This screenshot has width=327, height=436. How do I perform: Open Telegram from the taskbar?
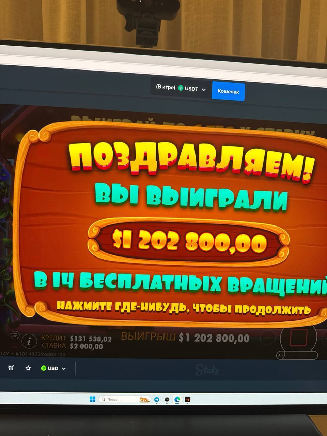pyautogui.click(x=157, y=399)
